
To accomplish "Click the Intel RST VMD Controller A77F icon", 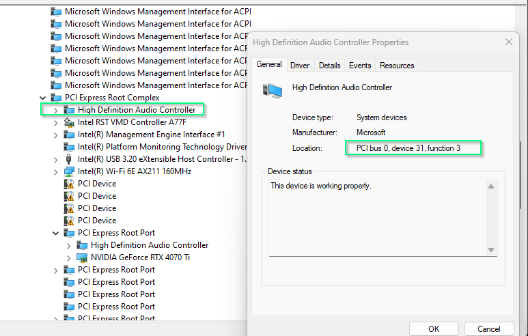I will (x=69, y=122).
